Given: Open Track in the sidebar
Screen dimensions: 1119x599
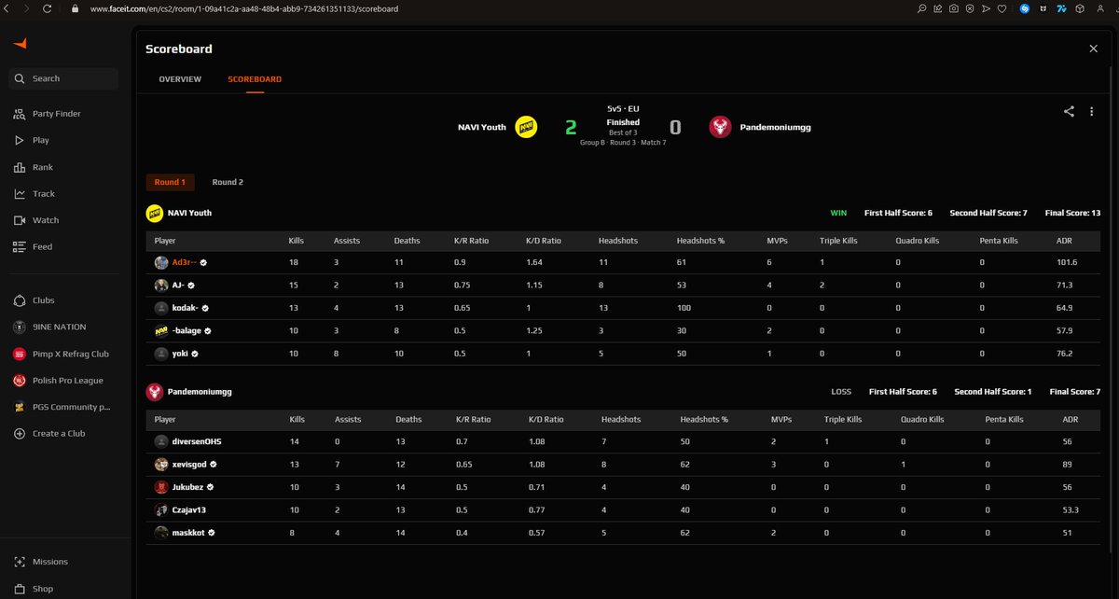Looking at the screenshot, I should (x=34, y=194).
